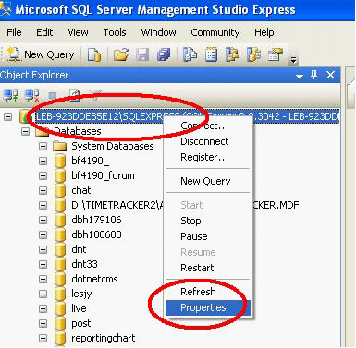This screenshot has height=348, width=356.
Task: Click the Summary list toolbar icon
Action: tap(211, 54)
